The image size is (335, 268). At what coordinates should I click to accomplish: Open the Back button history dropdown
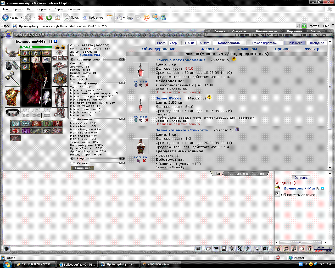pyautogui.click(x=21, y=18)
